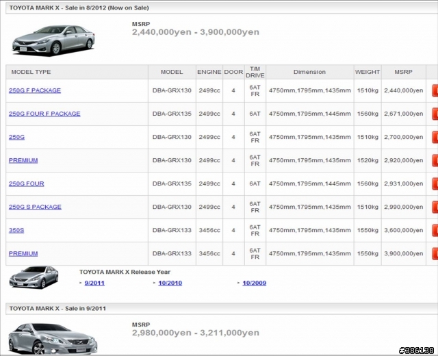Viewport: 438px width, 356px height.
Task: Open the 250G F PACKAGE model link
Action: click(x=35, y=90)
